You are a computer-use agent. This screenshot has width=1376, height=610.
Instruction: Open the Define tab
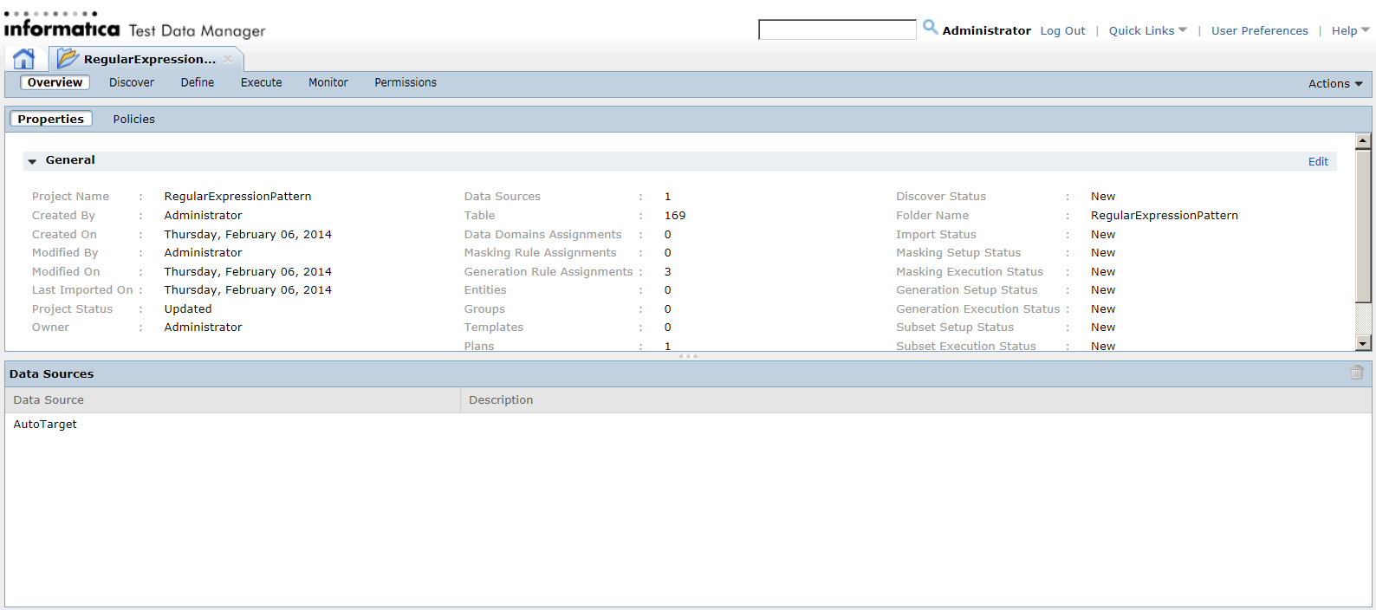tap(198, 82)
